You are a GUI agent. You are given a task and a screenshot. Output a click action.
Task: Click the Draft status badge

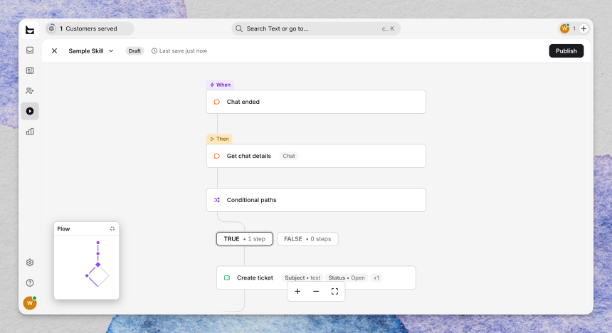(x=134, y=51)
